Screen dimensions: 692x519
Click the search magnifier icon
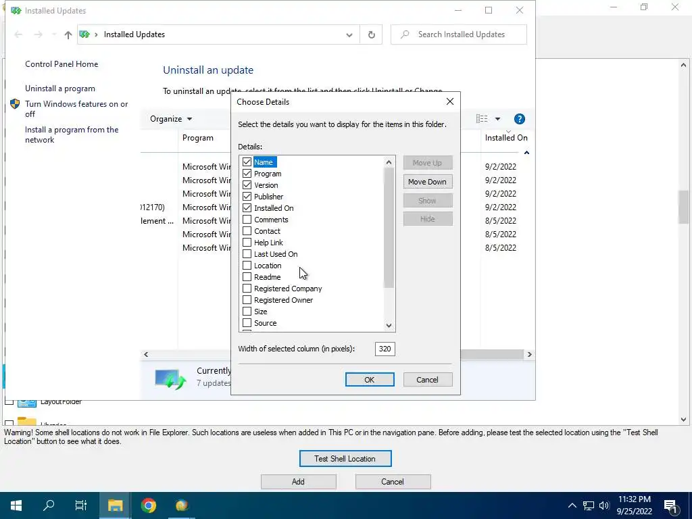point(405,34)
